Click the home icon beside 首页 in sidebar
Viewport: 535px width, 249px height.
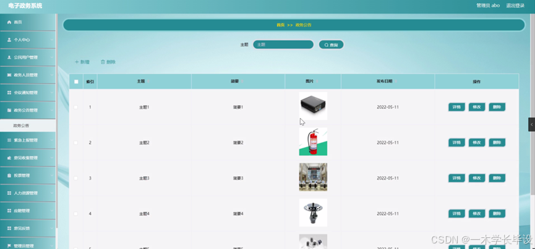[9, 22]
